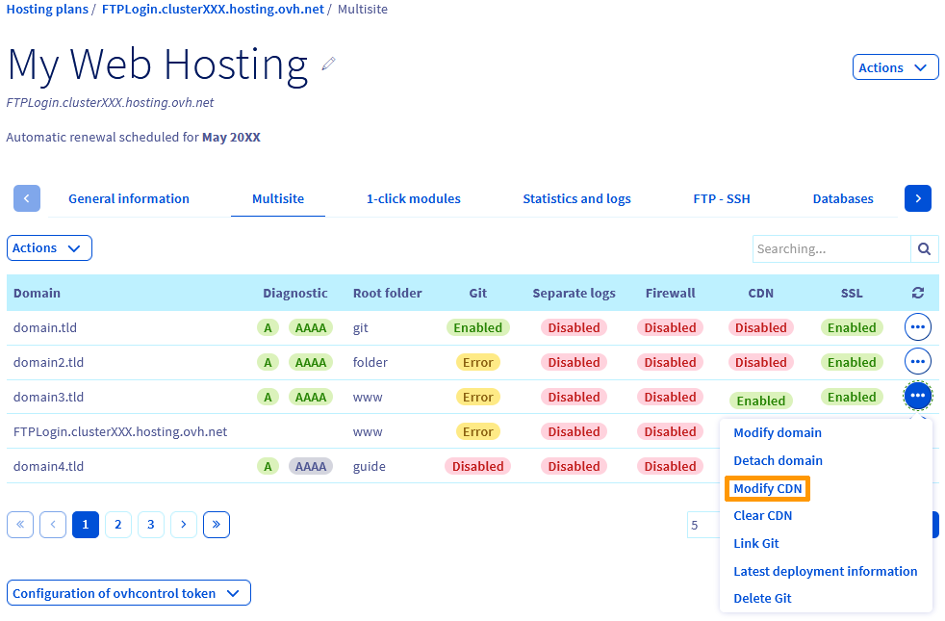This screenshot has width=945, height=621.
Task: Click the Hosting plans breadcrumb link
Action: point(46,9)
